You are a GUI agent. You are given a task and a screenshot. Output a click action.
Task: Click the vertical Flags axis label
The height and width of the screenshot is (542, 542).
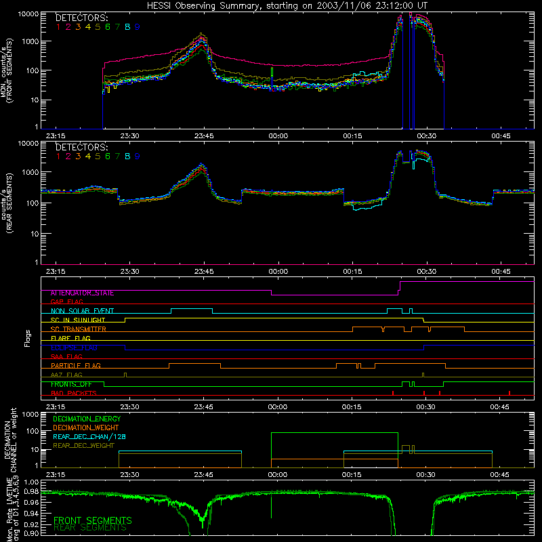[28, 338]
